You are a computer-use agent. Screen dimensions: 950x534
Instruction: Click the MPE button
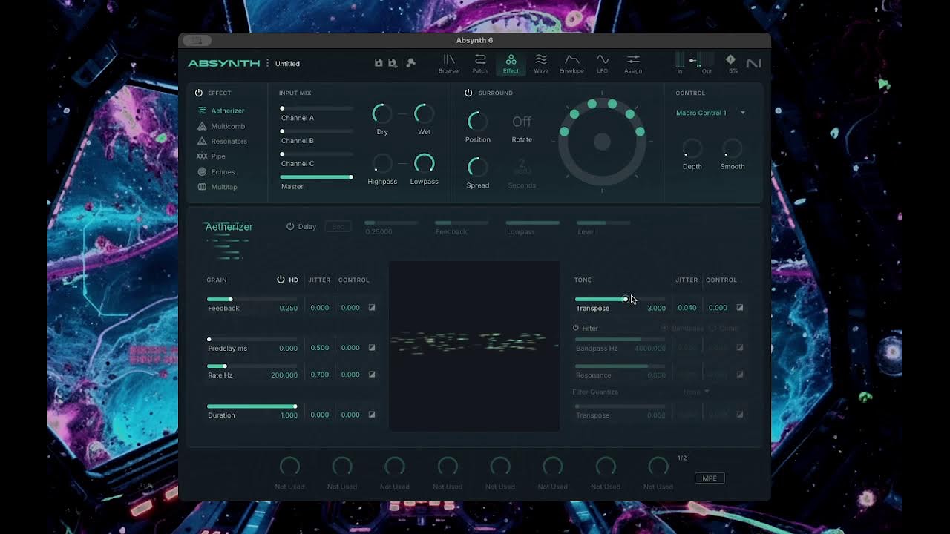[710, 478]
